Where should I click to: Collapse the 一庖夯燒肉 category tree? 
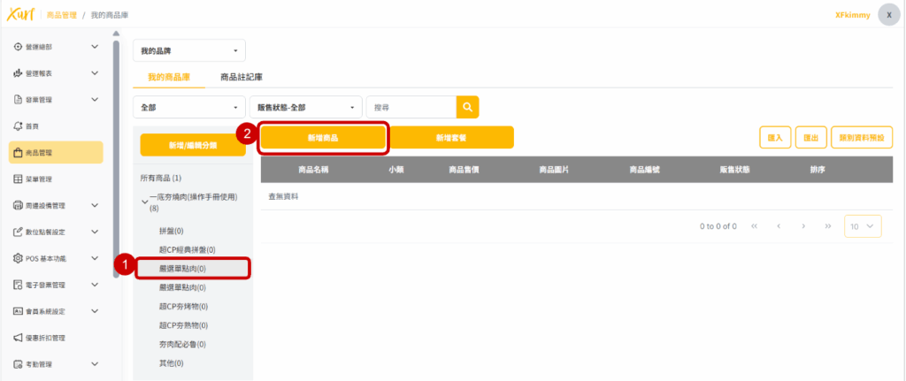(145, 202)
